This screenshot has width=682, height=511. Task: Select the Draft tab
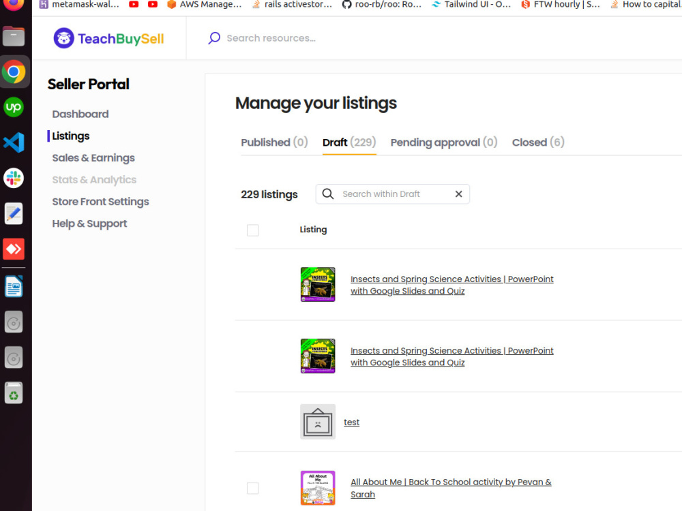click(x=349, y=142)
